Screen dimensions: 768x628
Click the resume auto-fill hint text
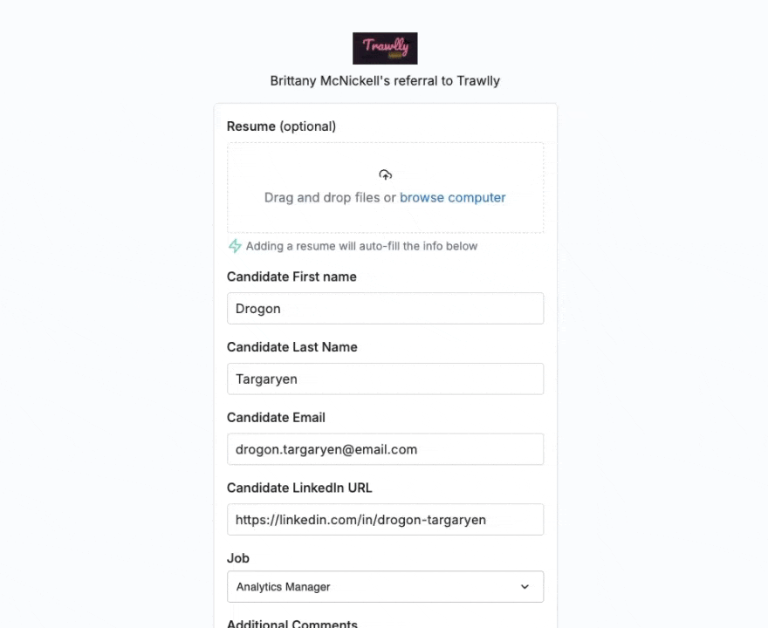pos(361,246)
